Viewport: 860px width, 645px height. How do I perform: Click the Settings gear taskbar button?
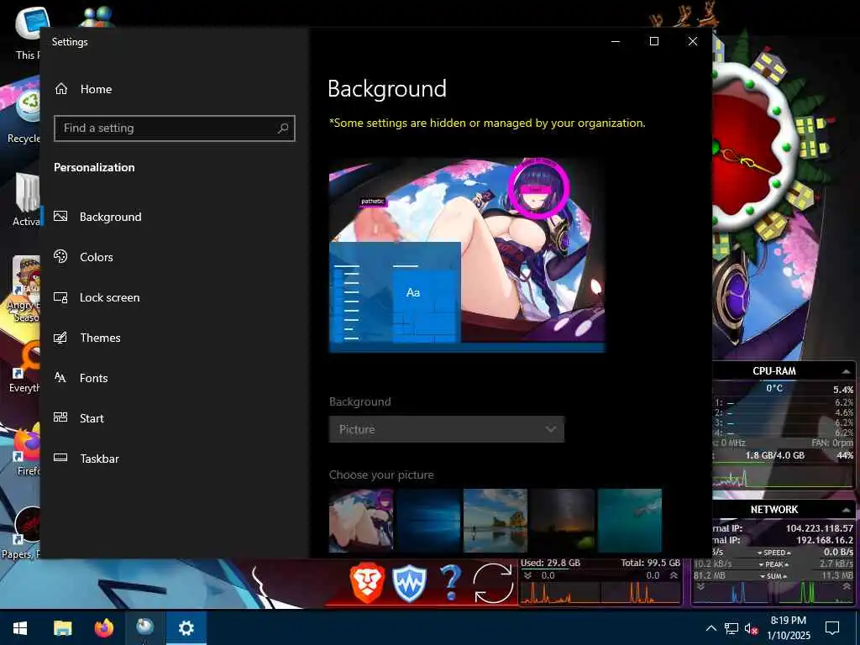click(x=186, y=628)
